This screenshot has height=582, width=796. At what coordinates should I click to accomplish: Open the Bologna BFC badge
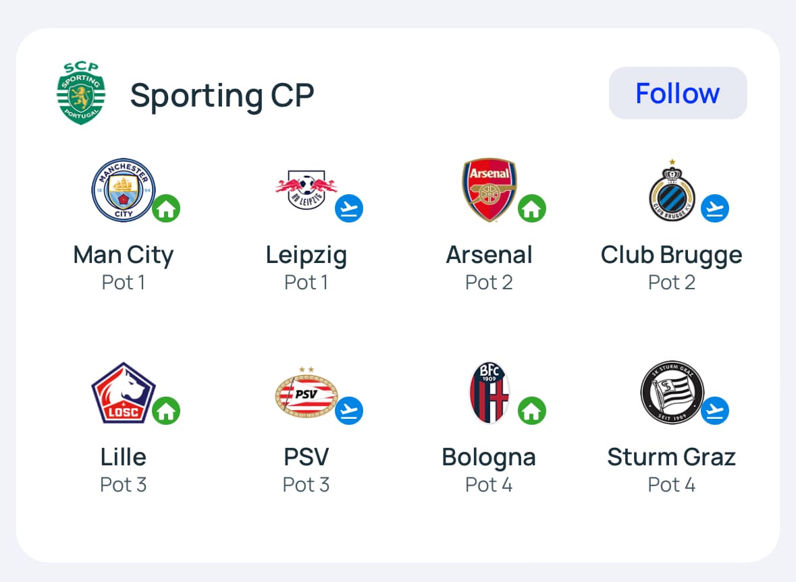[489, 392]
